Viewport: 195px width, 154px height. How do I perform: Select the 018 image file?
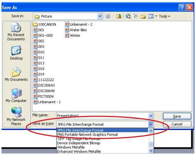[x=39, y=69]
